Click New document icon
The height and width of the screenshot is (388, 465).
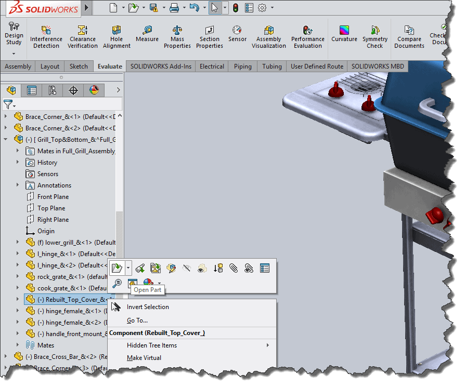click(113, 8)
